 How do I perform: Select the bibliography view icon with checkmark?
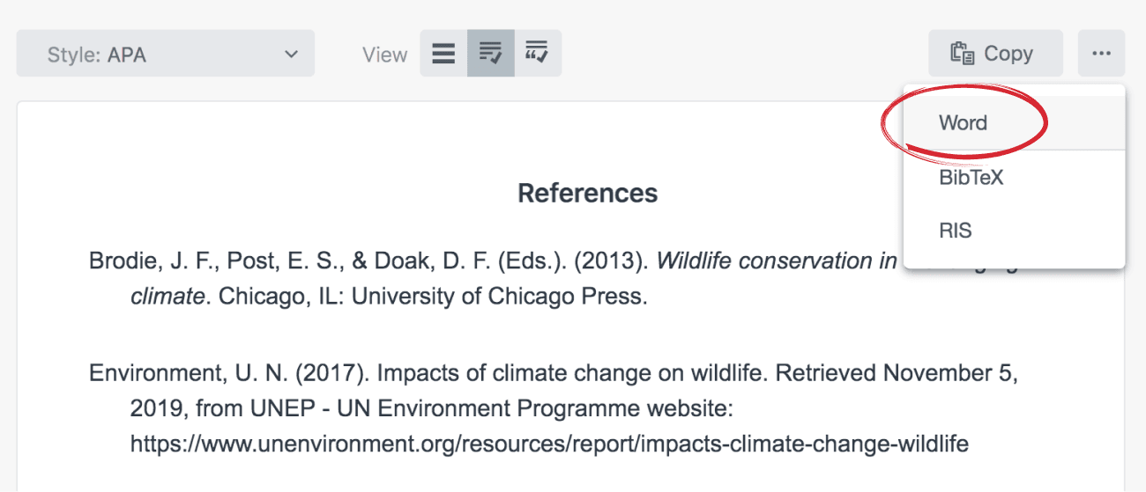[490, 54]
